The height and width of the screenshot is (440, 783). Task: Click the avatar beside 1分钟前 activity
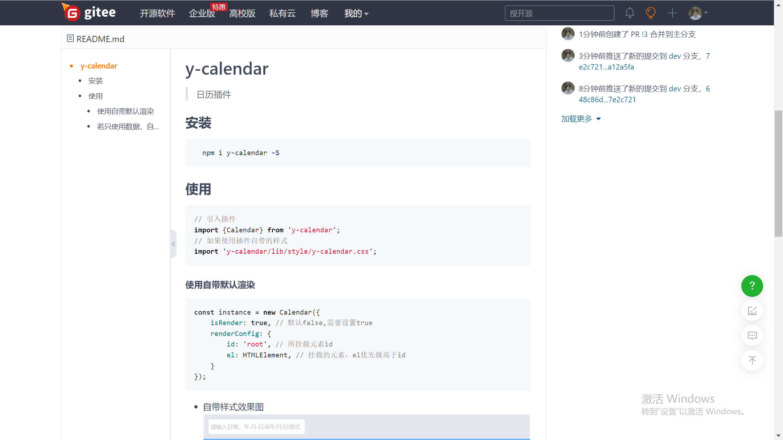[568, 34]
